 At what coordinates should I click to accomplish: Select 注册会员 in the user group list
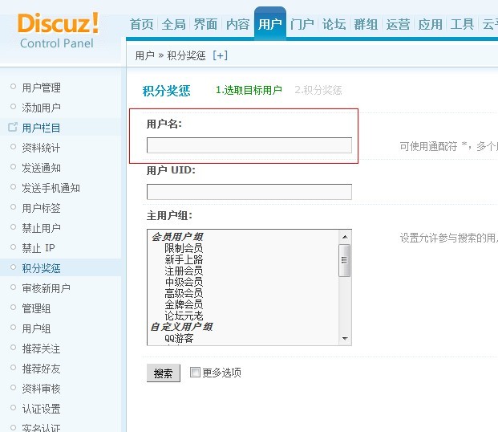pyautogui.click(x=184, y=271)
